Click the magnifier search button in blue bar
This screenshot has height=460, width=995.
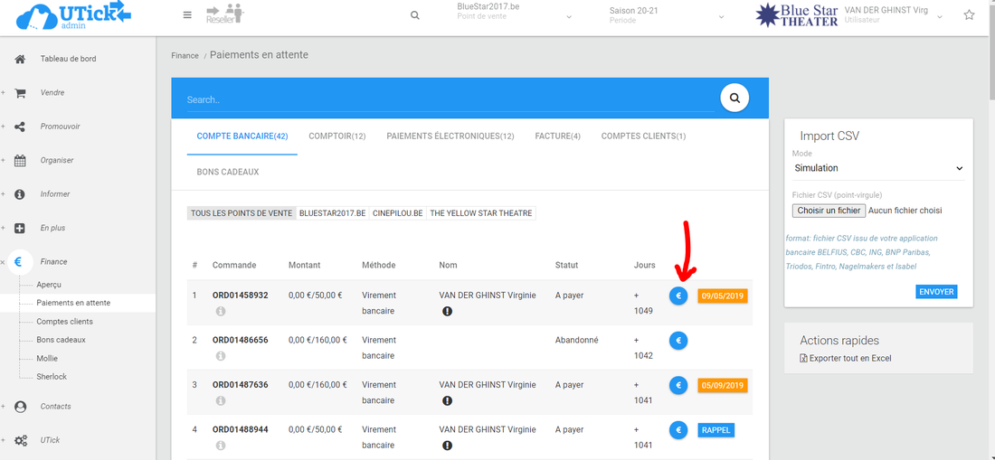(735, 98)
